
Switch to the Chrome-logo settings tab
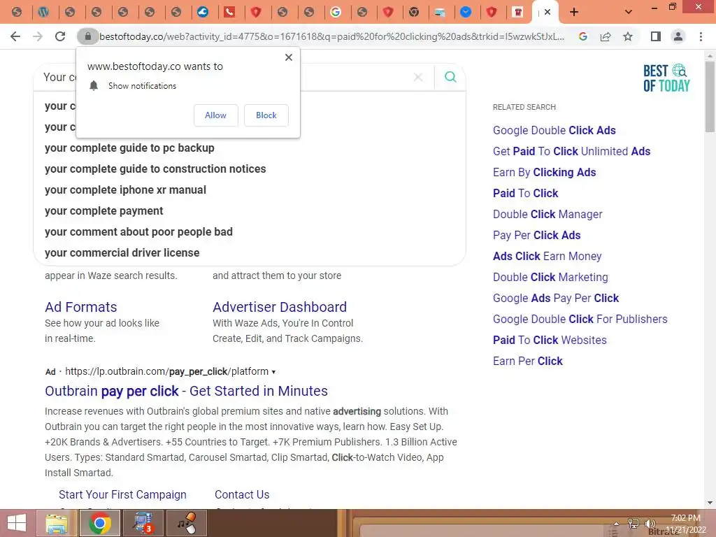point(414,13)
